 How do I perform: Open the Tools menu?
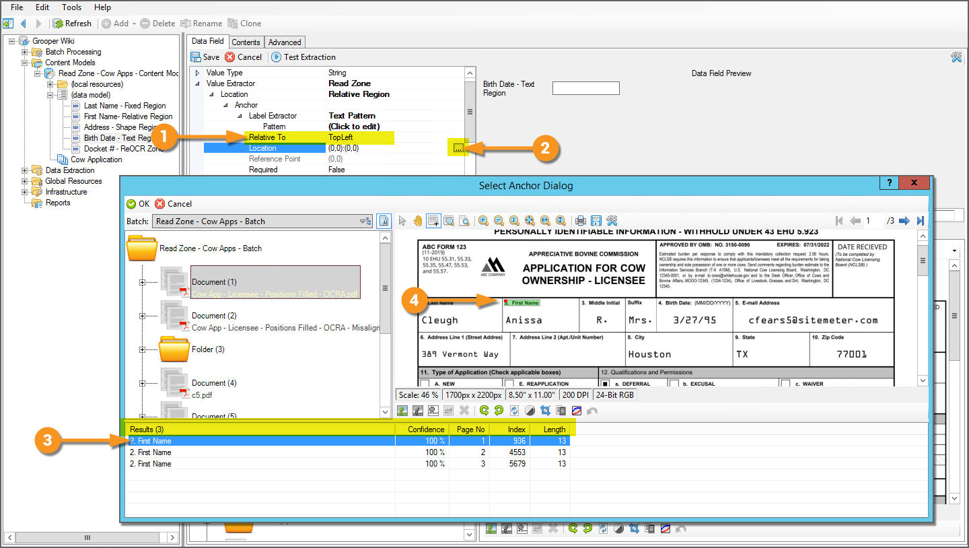point(71,7)
